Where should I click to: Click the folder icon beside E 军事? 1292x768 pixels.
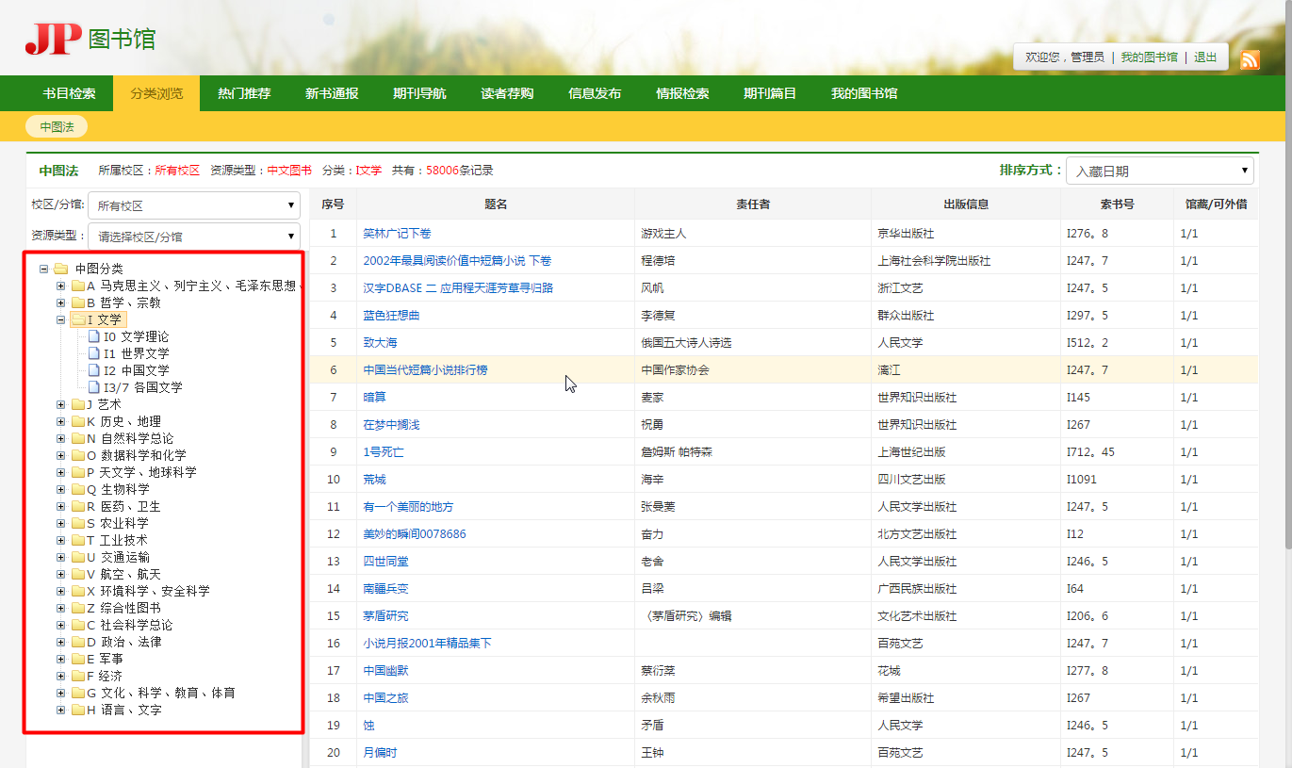[x=78, y=659]
